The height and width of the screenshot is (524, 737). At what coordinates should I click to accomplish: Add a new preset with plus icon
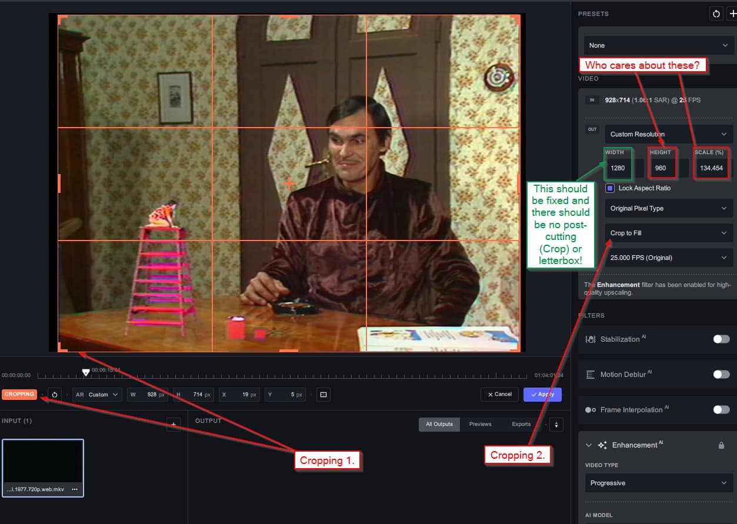tap(732, 14)
